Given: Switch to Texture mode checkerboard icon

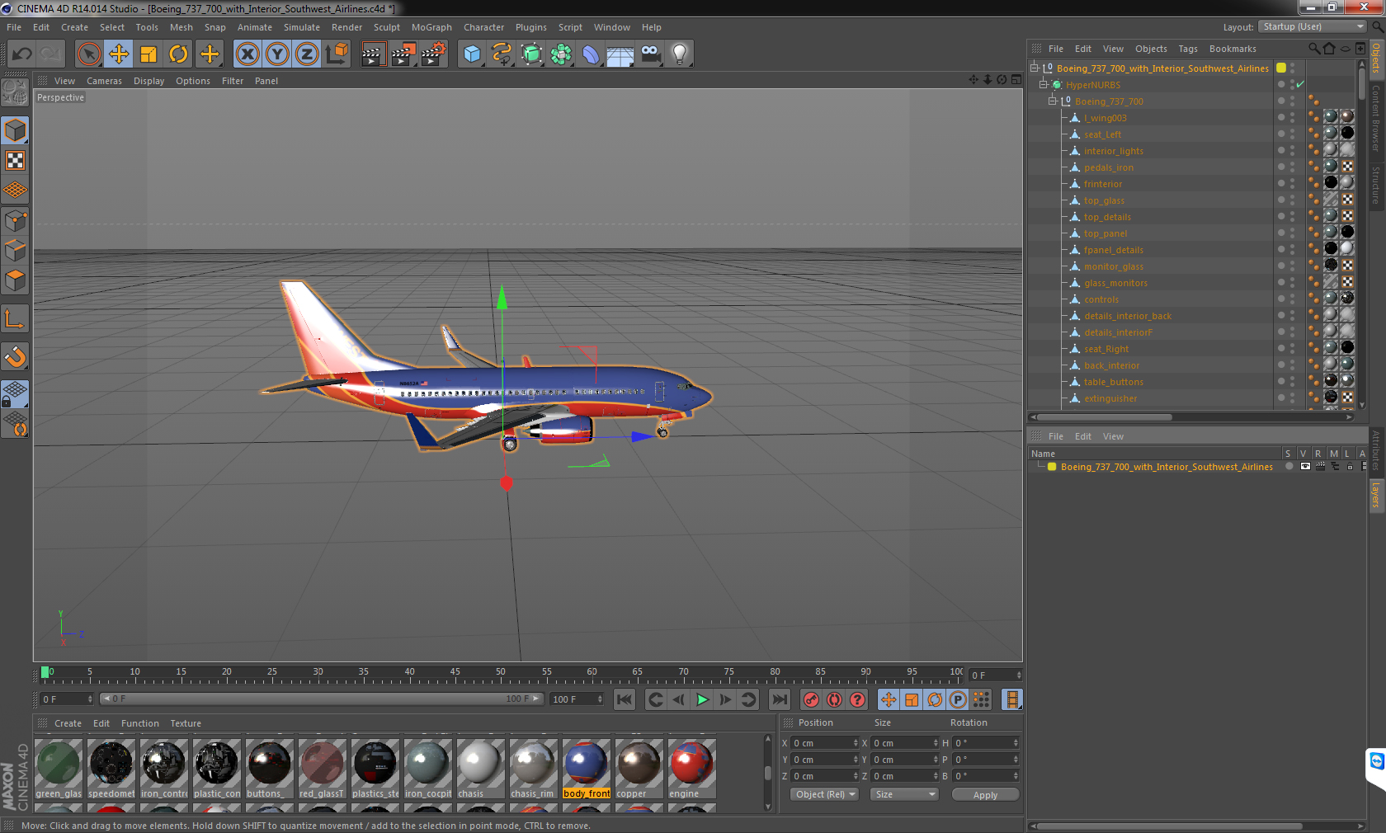Looking at the screenshot, I should 15,161.
